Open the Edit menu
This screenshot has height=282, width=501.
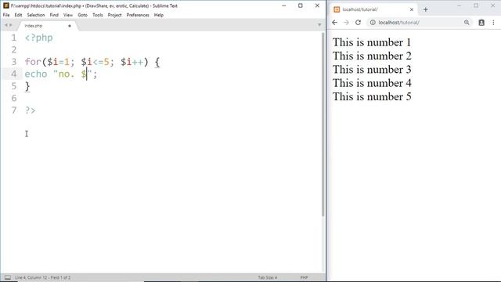point(18,15)
